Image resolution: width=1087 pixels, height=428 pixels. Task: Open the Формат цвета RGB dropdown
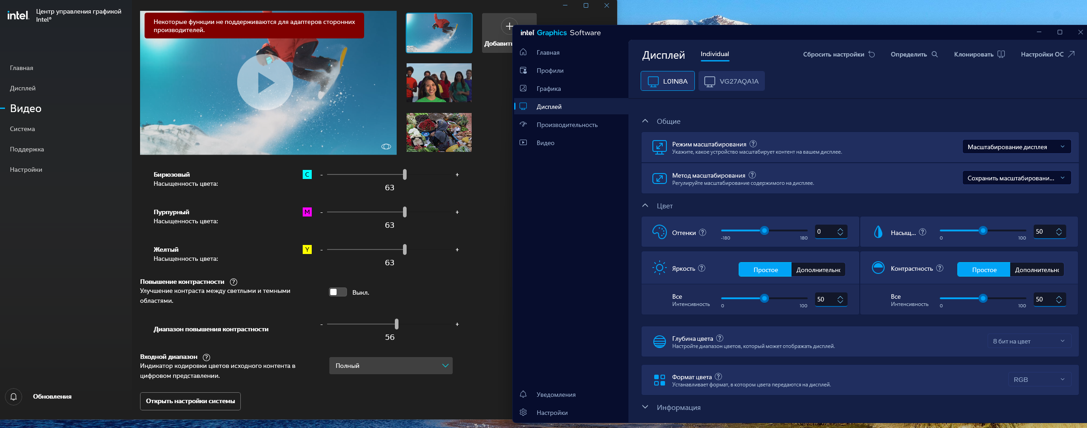click(x=1040, y=380)
